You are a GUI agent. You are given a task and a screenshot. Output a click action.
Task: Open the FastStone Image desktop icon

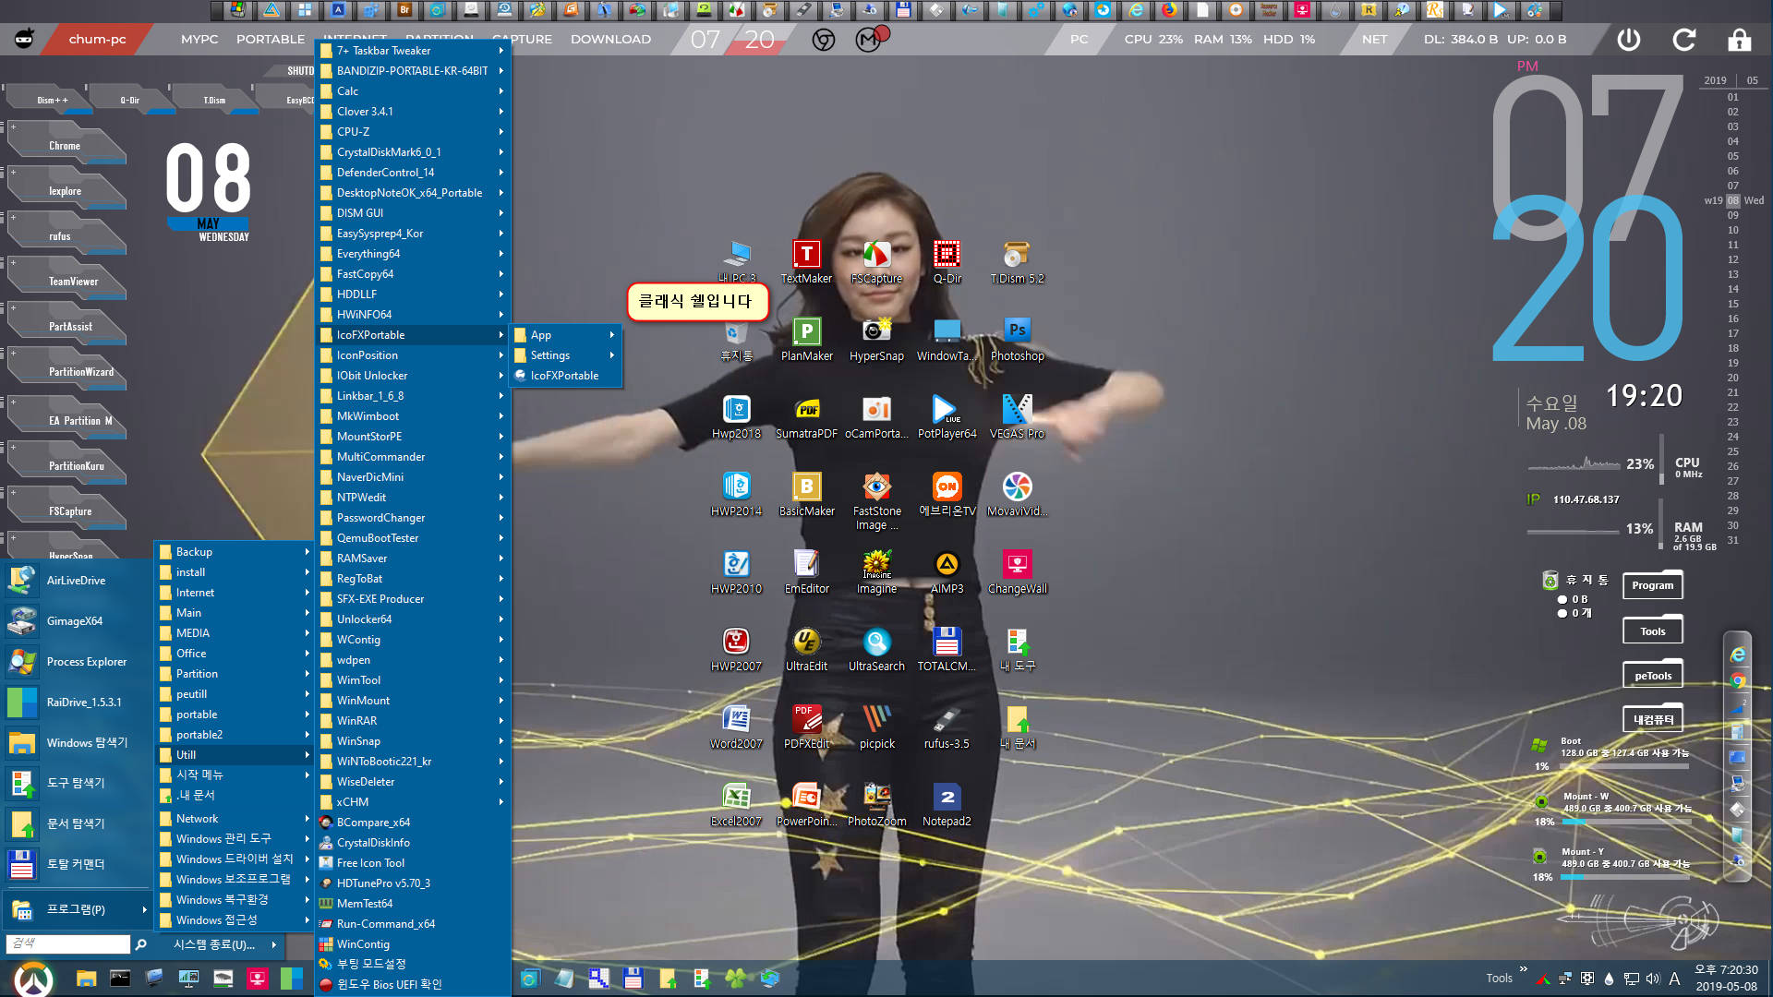876,501
